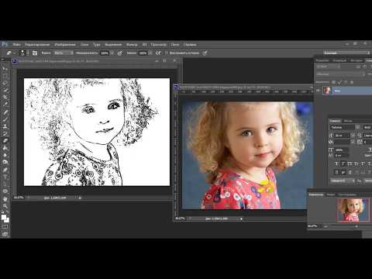Switch to the Гистограмма tab

[347, 195]
